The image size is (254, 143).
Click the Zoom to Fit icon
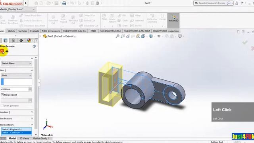pos(117,36)
